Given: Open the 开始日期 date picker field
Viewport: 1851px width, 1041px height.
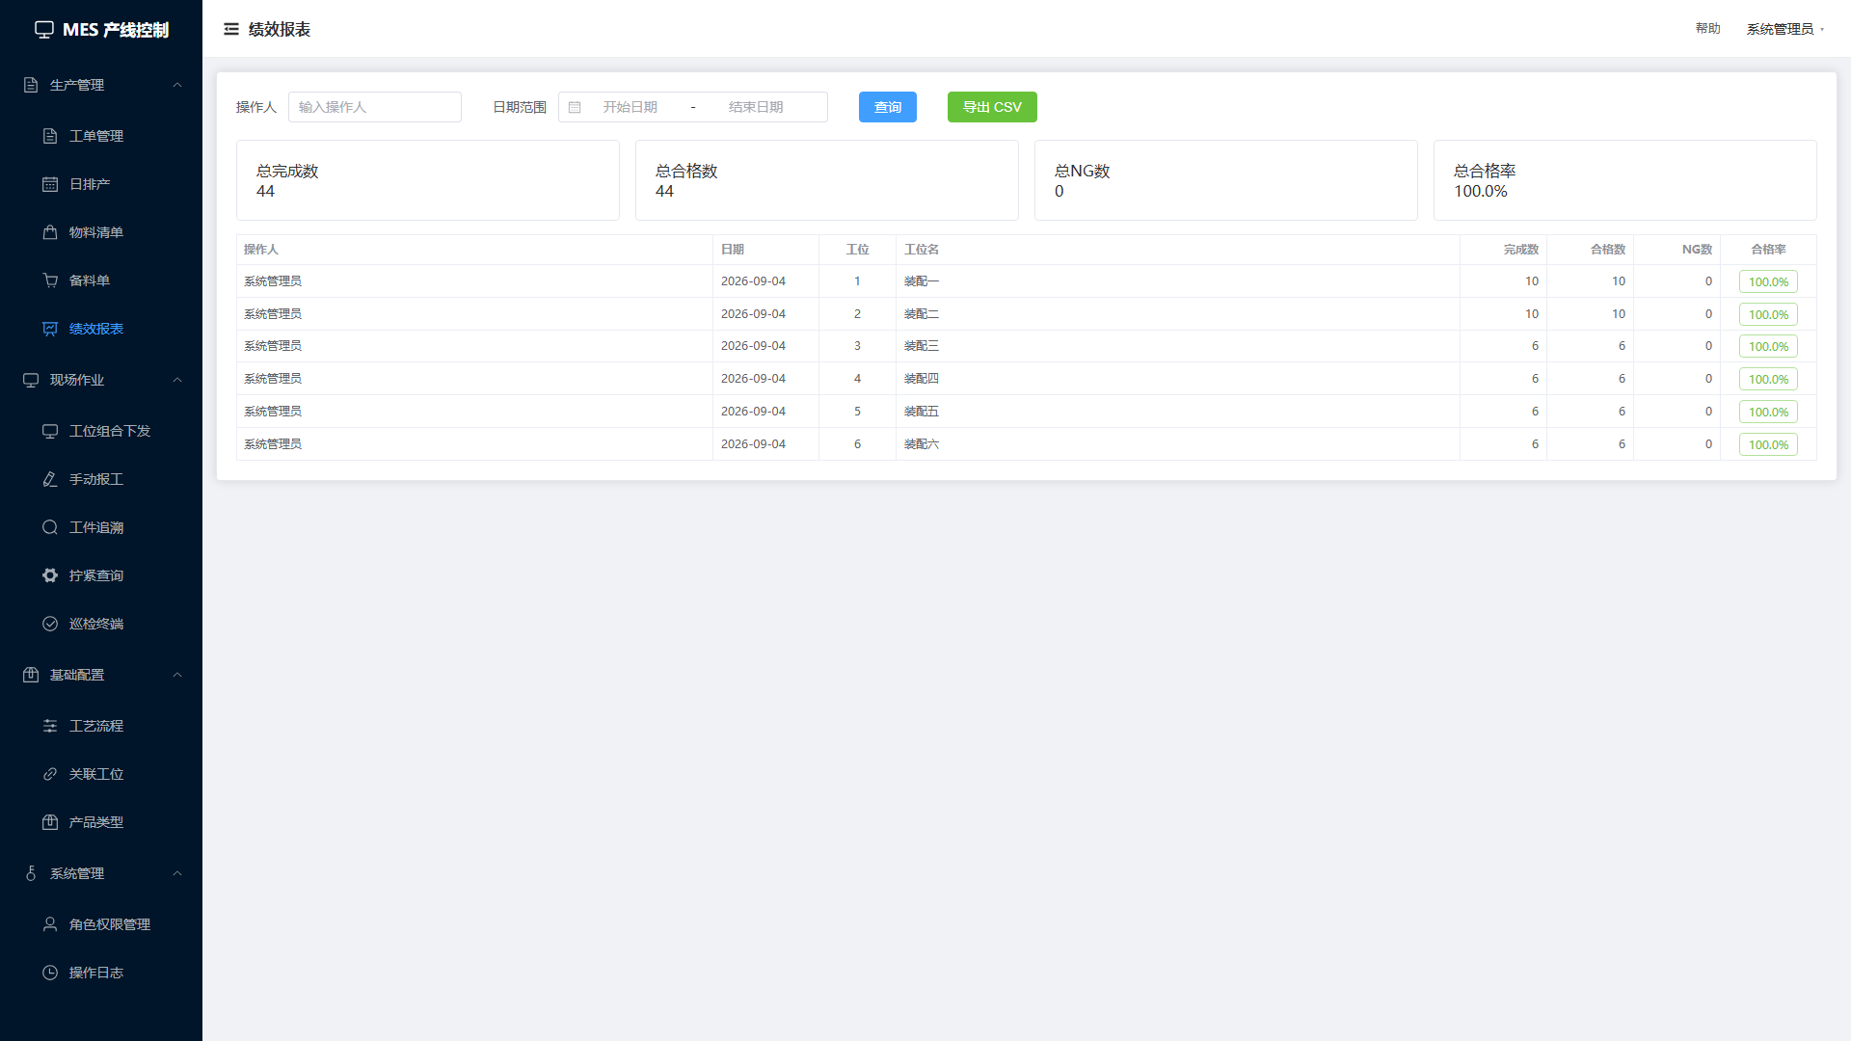Looking at the screenshot, I should [x=630, y=107].
